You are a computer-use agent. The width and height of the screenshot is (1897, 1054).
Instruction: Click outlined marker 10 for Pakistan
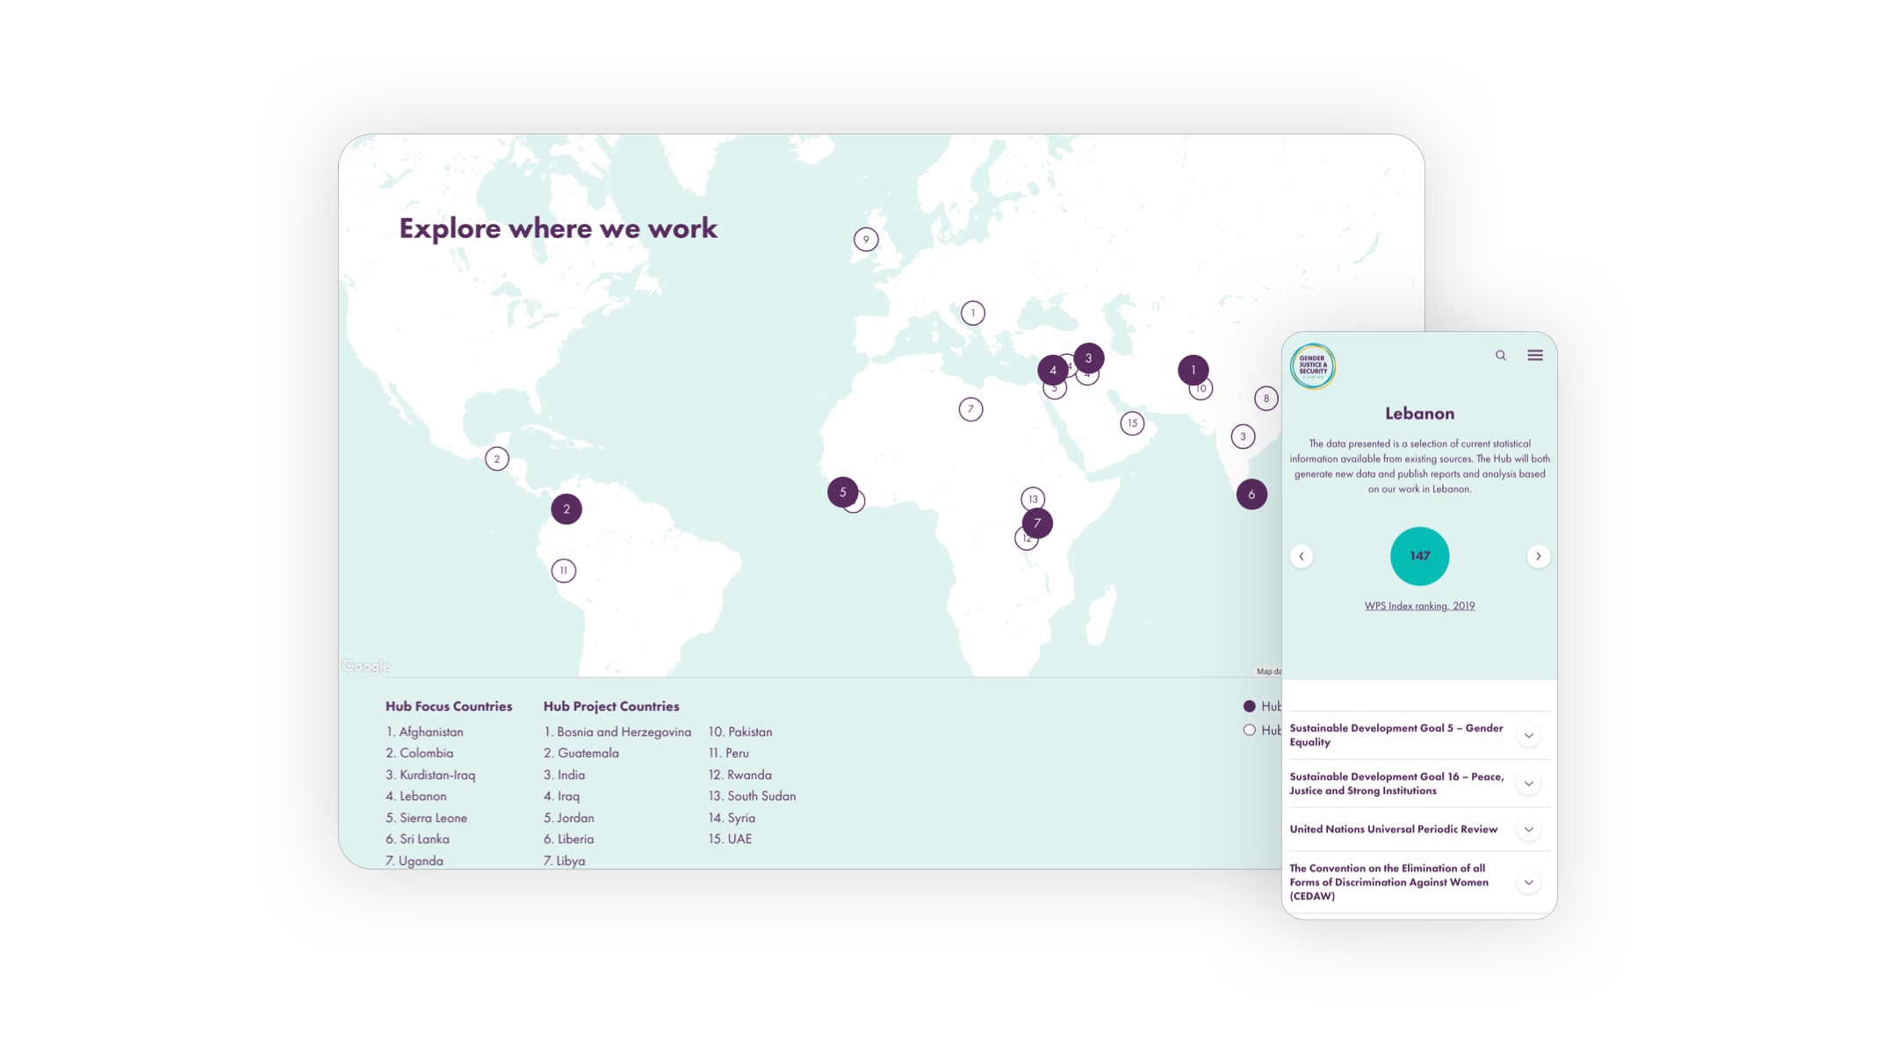(x=1203, y=390)
